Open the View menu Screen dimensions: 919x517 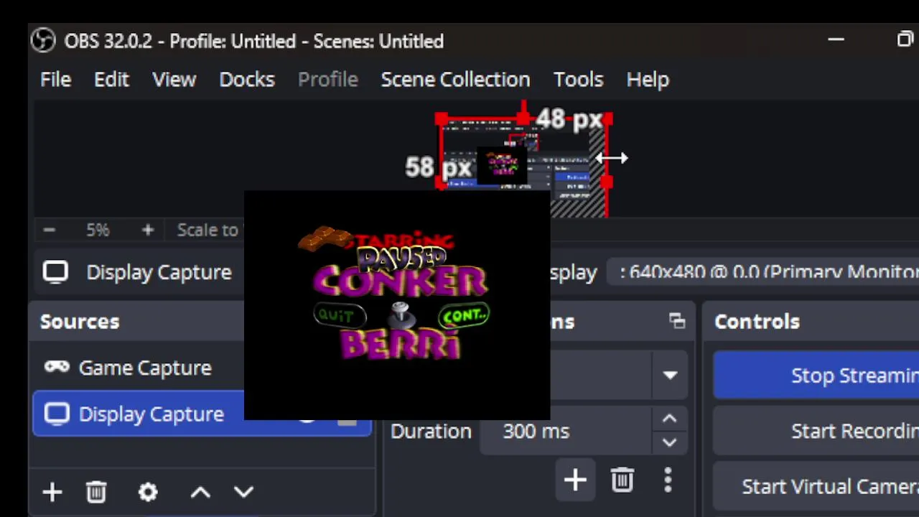174,80
